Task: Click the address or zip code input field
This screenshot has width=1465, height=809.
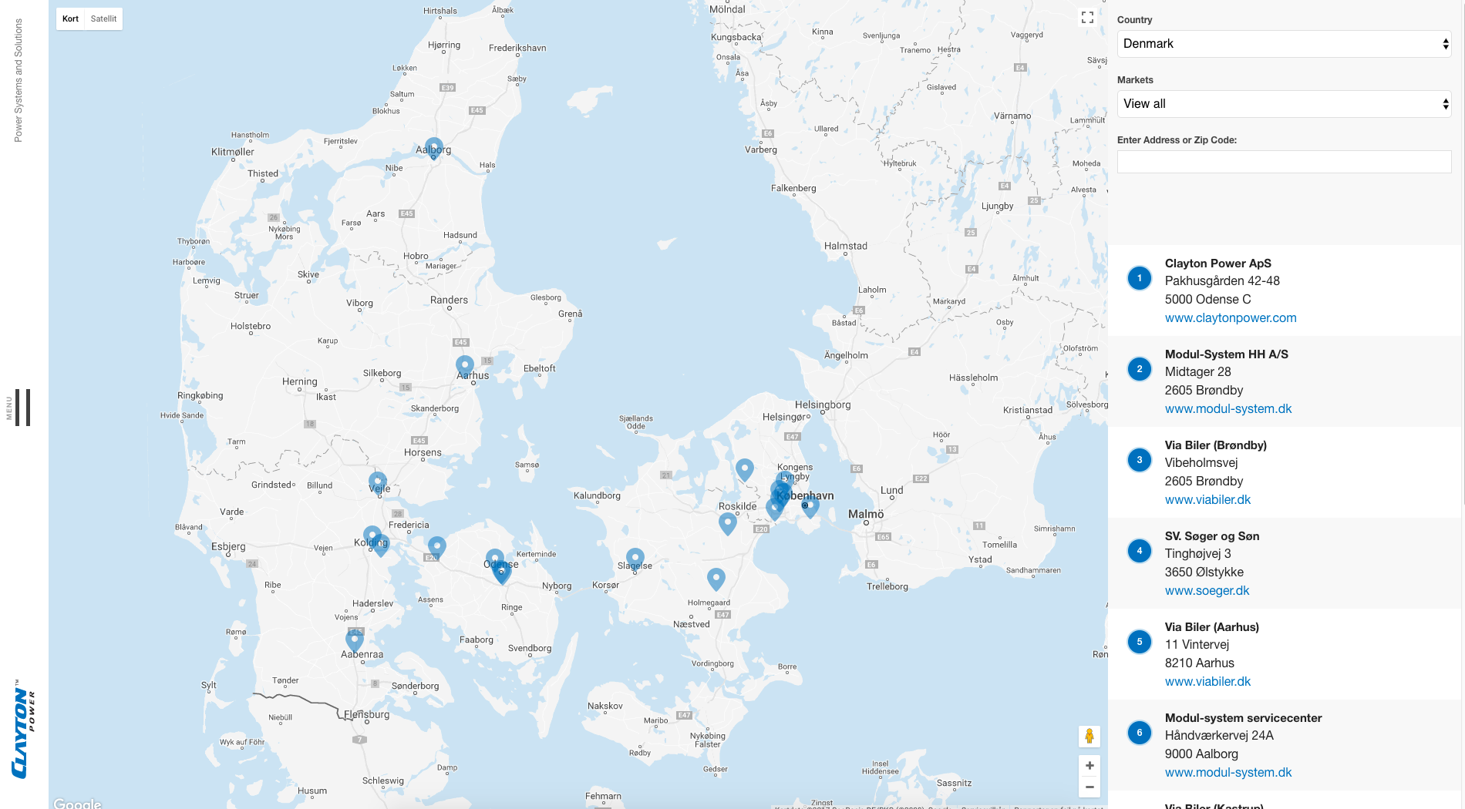Action: click(x=1284, y=162)
